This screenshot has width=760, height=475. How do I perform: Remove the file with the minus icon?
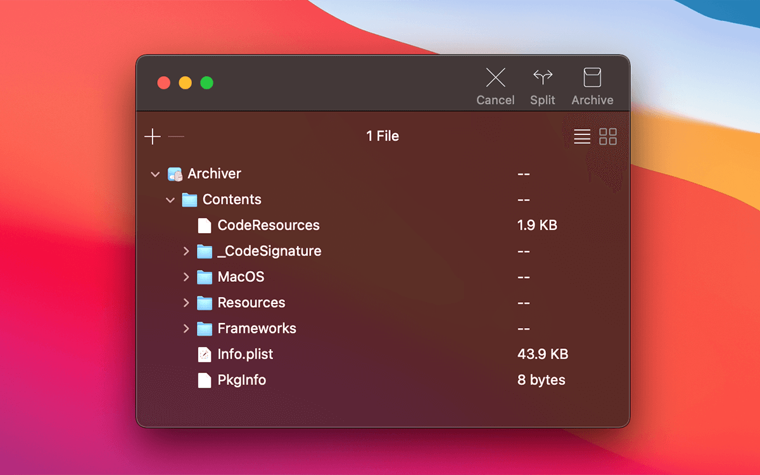176,136
